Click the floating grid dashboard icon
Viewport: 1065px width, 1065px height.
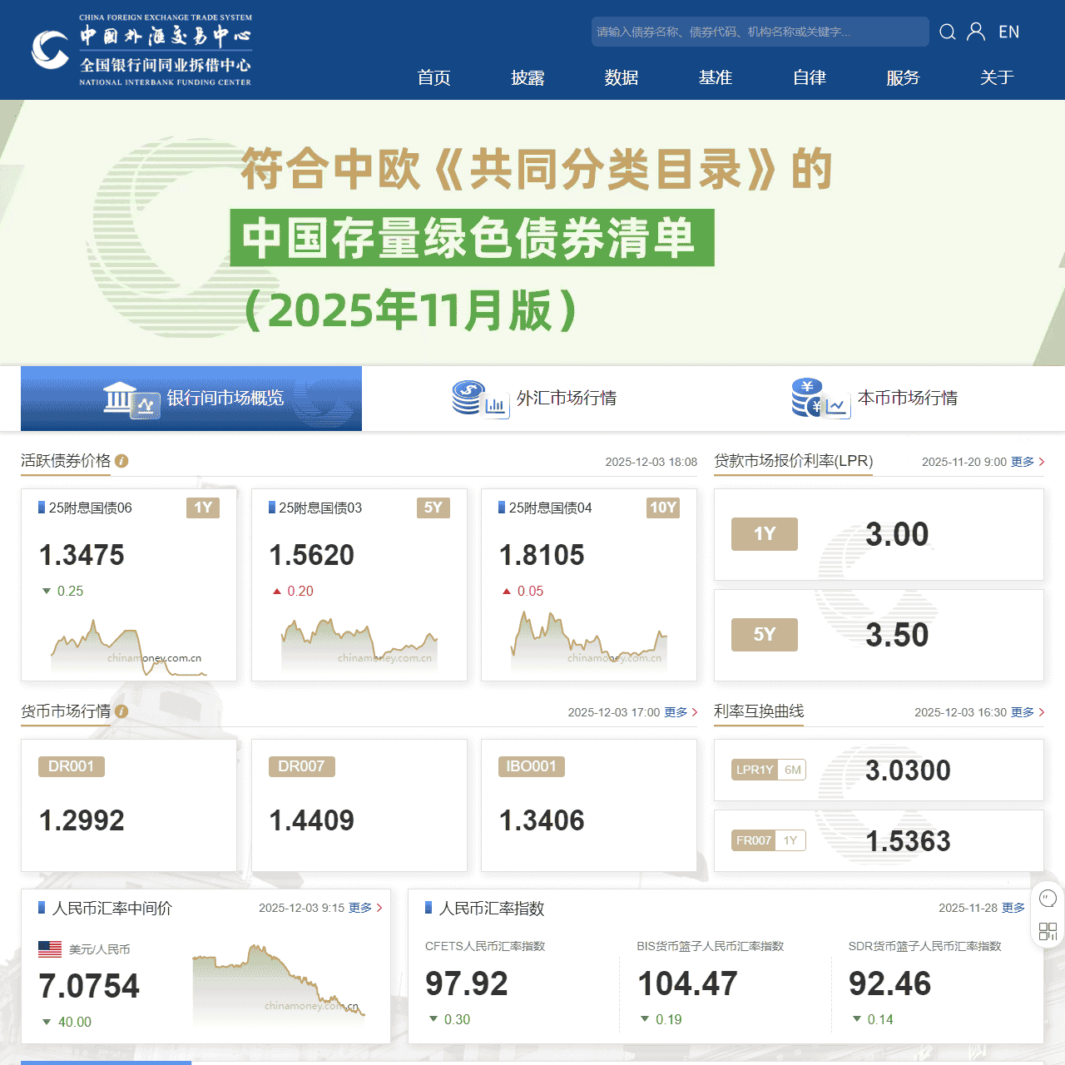pos(1048,931)
